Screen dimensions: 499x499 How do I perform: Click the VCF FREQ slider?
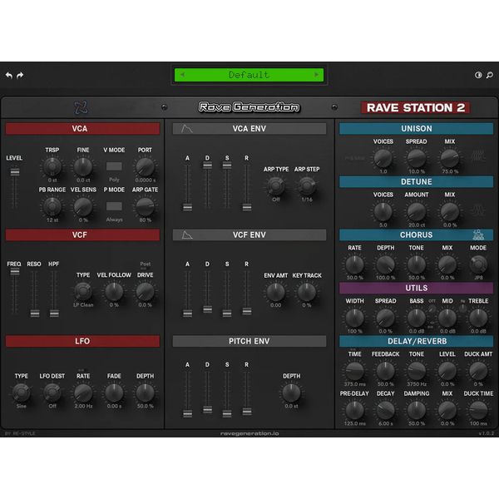(x=14, y=273)
